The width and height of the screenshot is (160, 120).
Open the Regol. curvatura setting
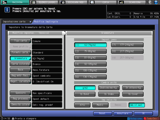pyautogui.click(x=20, y=81)
